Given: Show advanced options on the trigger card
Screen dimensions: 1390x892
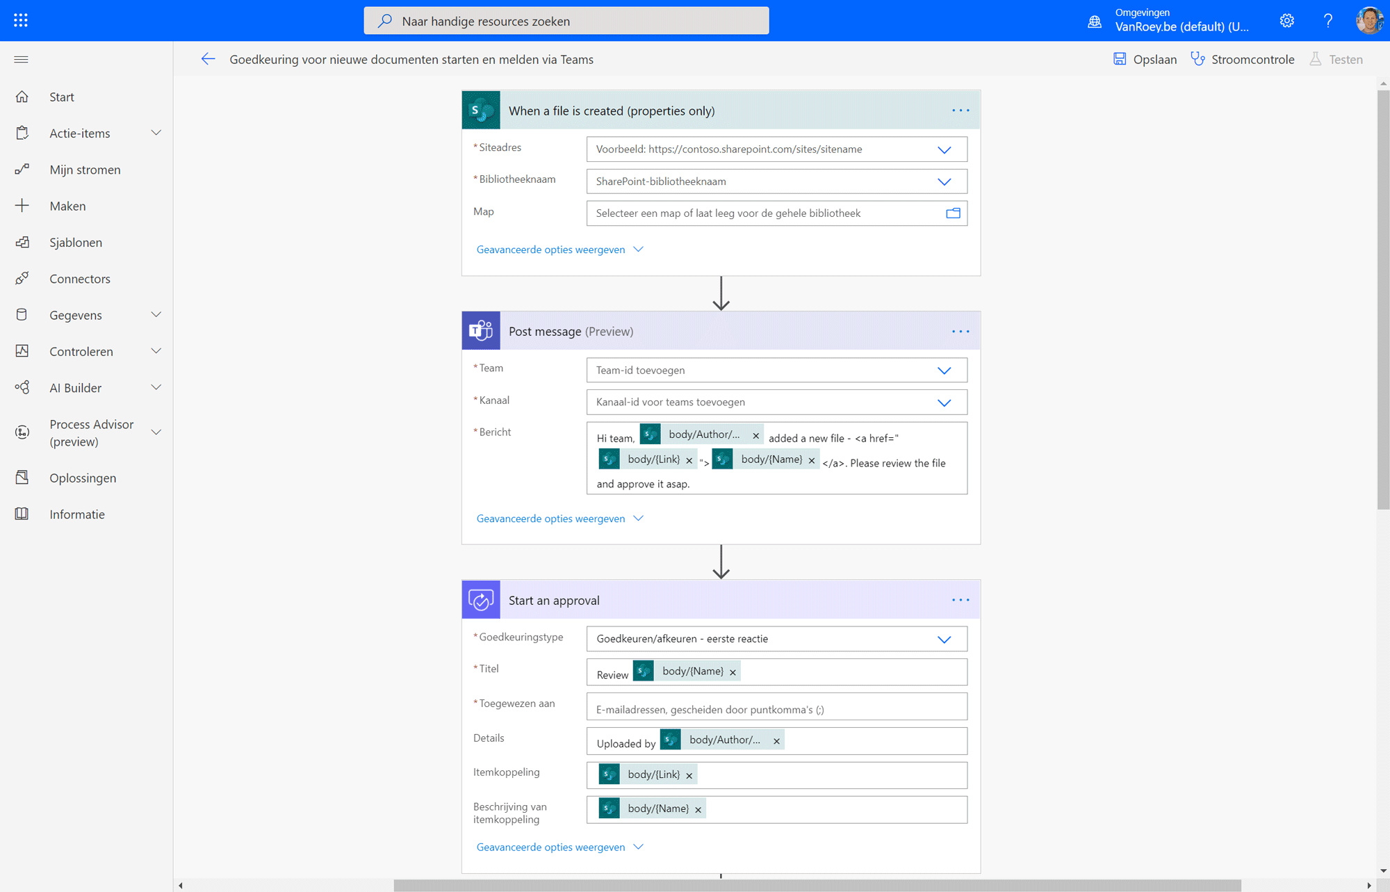Looking at the screenshot, I should [x=559, y=250].
